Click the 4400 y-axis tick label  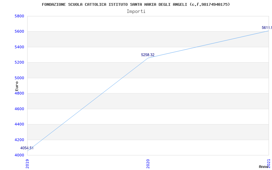pyautogui.click(x=19, y=124)
